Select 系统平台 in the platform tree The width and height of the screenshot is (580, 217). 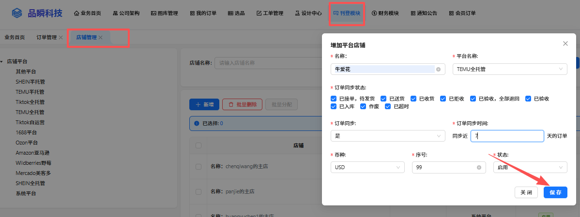[x=26, y=193]
